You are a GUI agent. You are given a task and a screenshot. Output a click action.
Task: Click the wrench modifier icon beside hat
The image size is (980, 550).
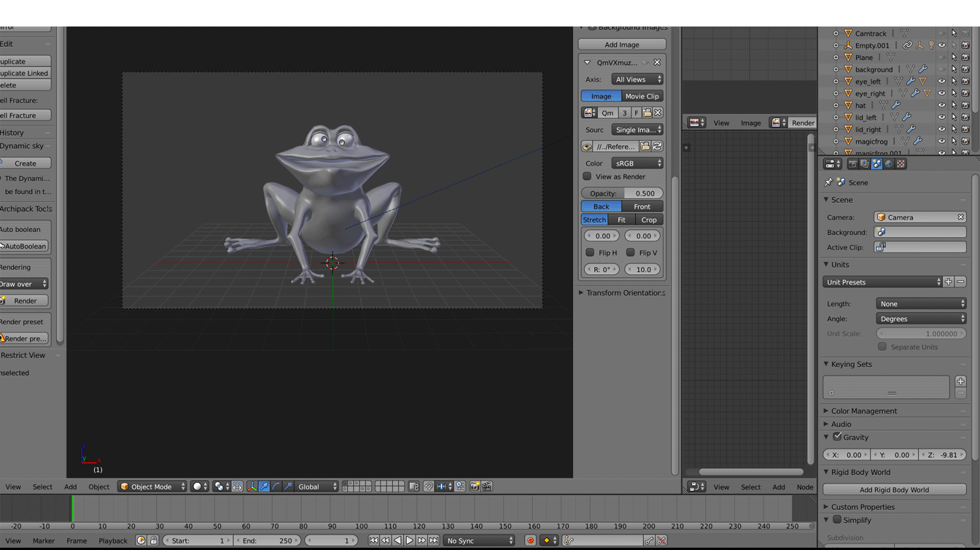(x=896, y=105)
